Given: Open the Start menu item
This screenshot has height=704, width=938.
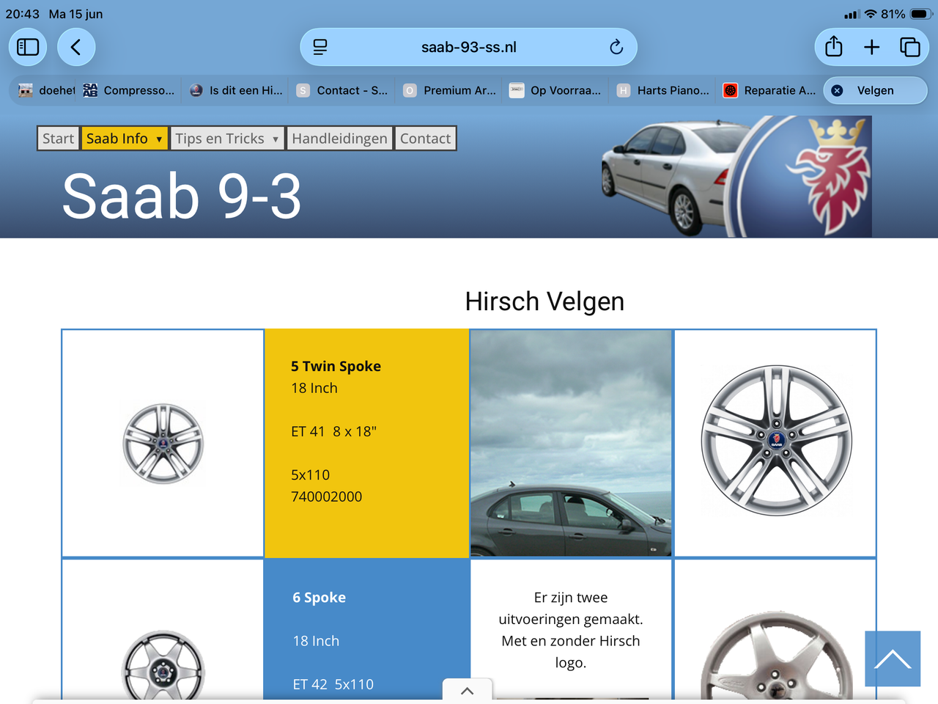Looking at the screenshot, I should 58,139.
